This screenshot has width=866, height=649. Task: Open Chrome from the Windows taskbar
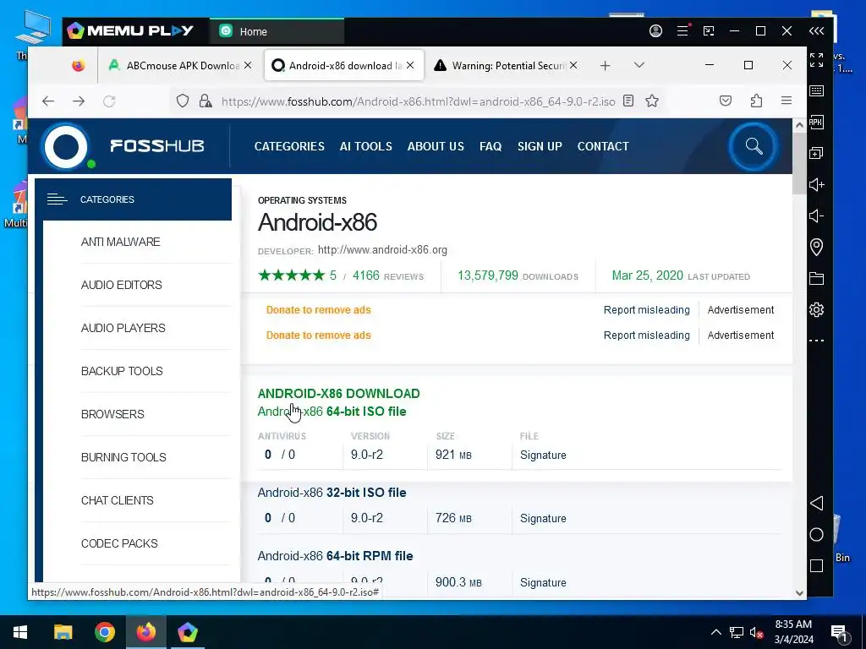pos(105,632)
